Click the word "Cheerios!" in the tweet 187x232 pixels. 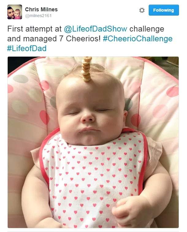(83, 39)
